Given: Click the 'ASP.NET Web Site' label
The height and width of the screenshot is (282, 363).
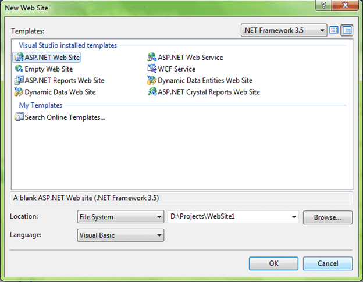Looking at the screenshot, I should point(52,58).
